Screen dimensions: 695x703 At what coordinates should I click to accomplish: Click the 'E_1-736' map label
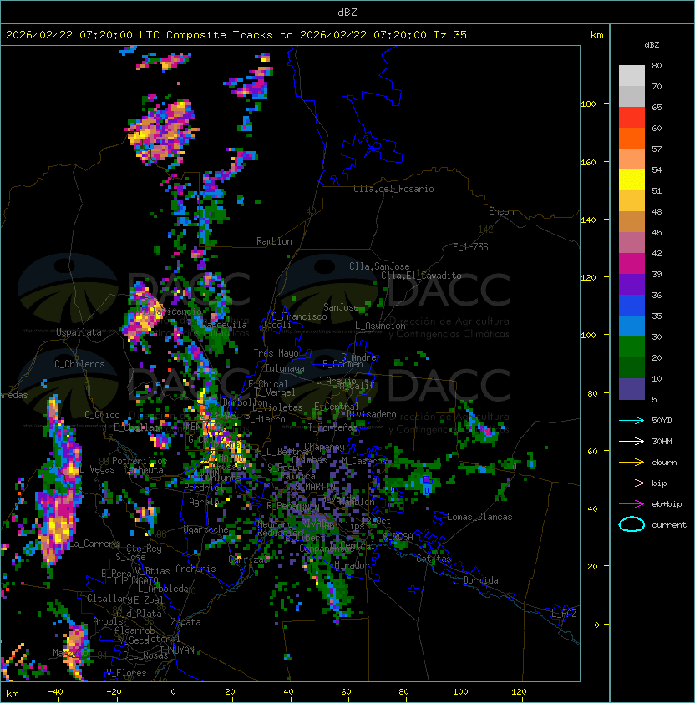tap(470, 247)
